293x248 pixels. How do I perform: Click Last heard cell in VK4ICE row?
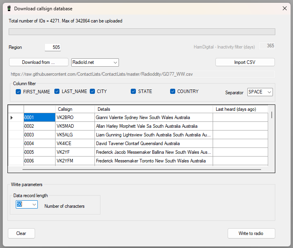[x=240, y=144]
